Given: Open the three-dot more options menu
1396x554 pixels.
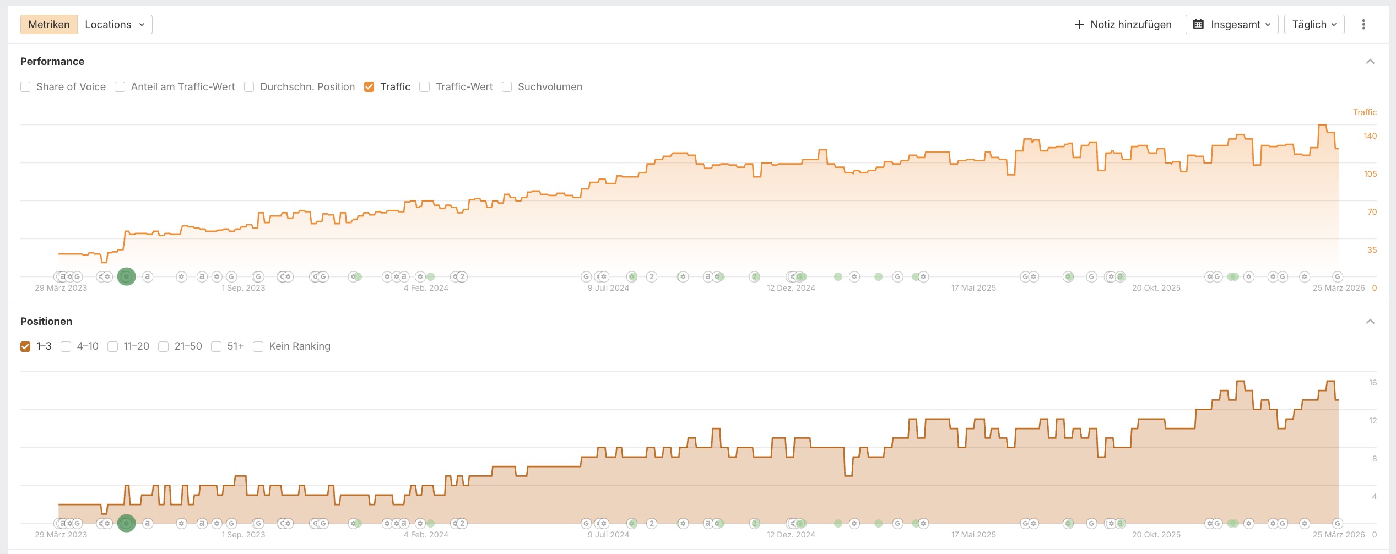Looking at the screenshot, I should [1363, 24].
